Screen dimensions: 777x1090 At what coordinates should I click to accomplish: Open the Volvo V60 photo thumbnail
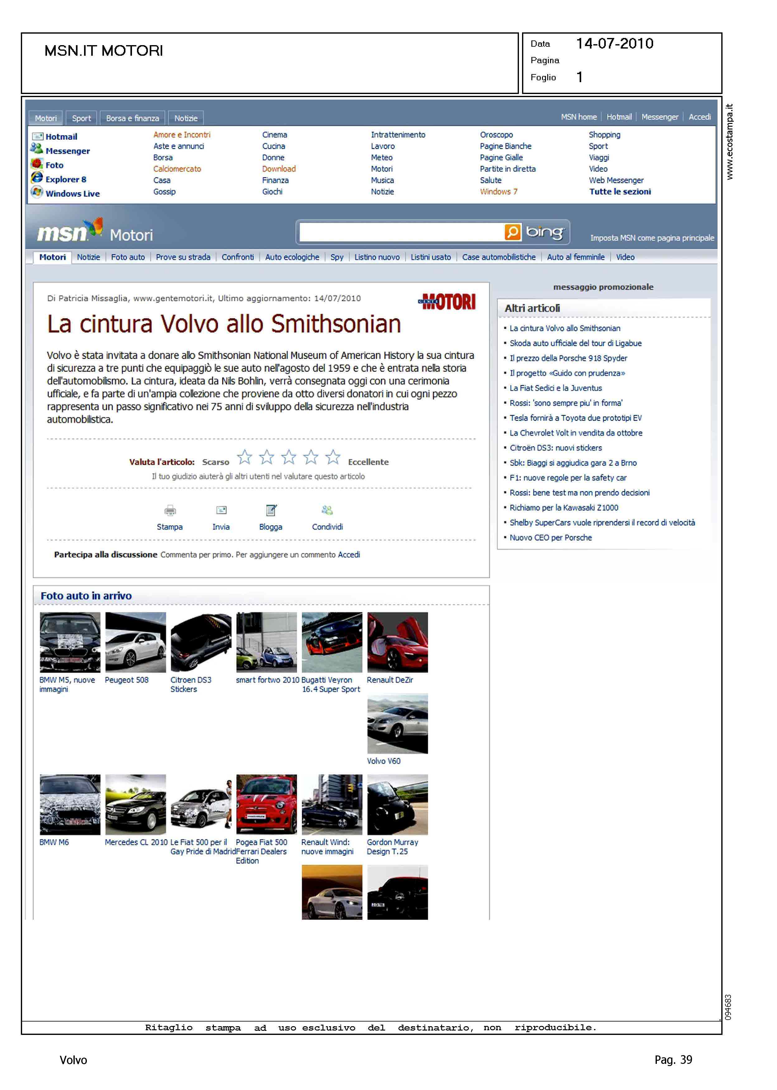(397, 724)
